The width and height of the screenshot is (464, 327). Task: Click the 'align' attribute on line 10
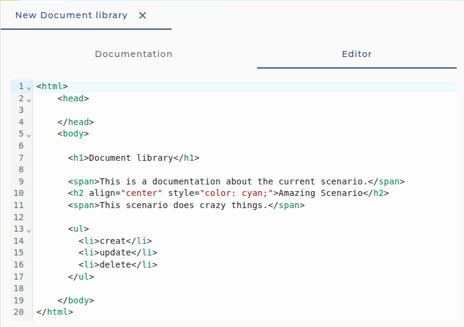[x=102, y=194]
